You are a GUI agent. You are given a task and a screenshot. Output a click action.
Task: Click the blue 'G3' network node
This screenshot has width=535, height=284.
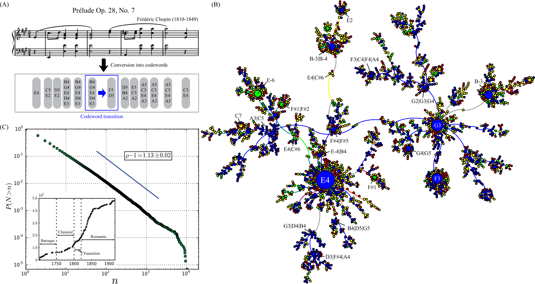coord(438,125)
